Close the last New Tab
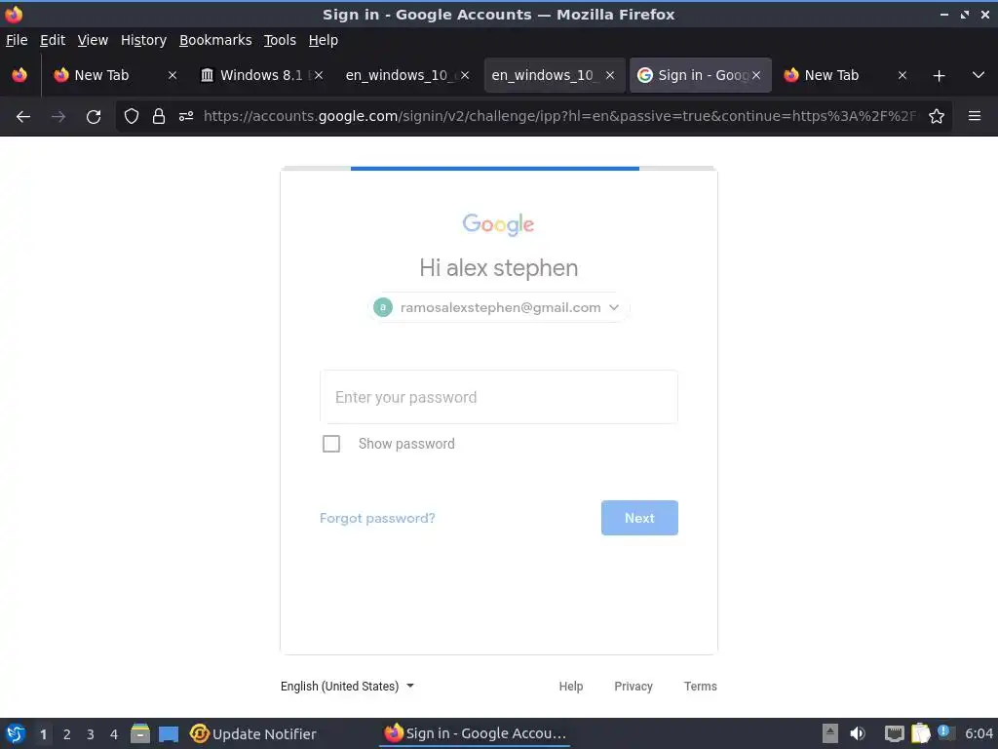The image size is (998, 749). click(902, 75)
